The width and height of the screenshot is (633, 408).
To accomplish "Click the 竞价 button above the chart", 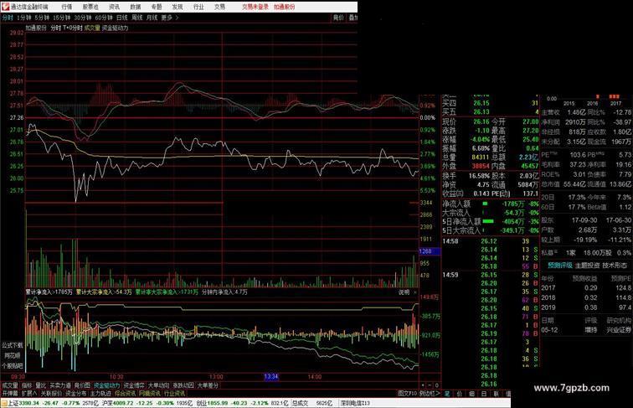I will click(x=338, y=18).
